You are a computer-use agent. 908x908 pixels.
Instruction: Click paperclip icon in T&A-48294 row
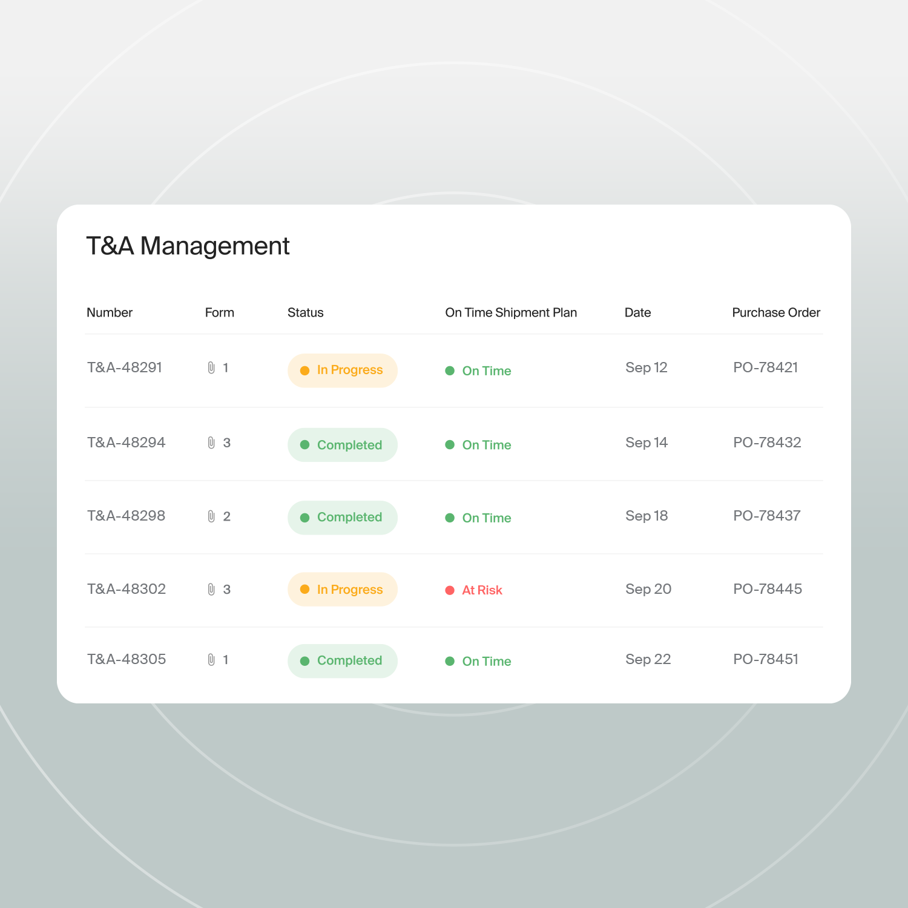211,443
